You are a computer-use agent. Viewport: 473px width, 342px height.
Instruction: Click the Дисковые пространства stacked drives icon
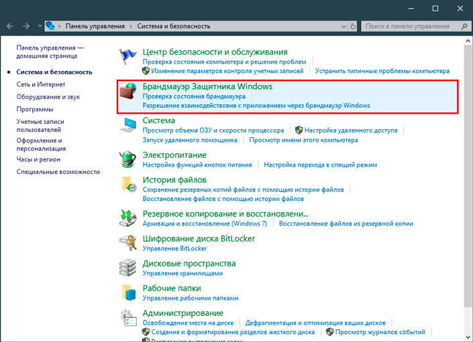(128, 268)
